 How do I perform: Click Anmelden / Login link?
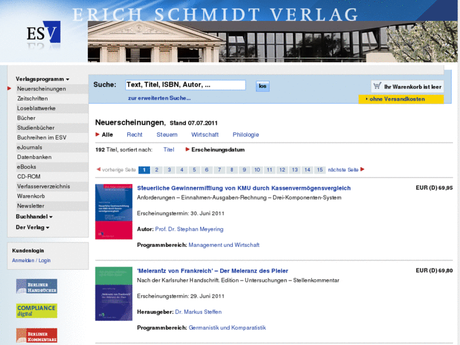[31, 260]
